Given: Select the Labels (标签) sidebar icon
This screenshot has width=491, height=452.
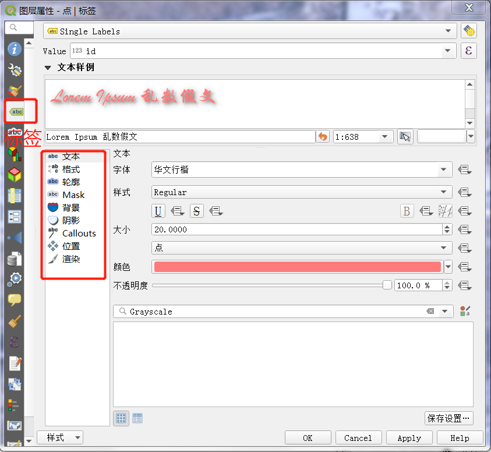Looking at the screenshot, I should [17, 111].
